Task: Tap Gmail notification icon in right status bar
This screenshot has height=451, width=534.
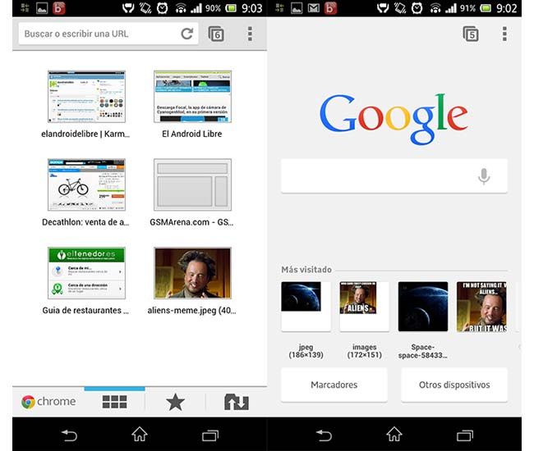Action: 313,8
